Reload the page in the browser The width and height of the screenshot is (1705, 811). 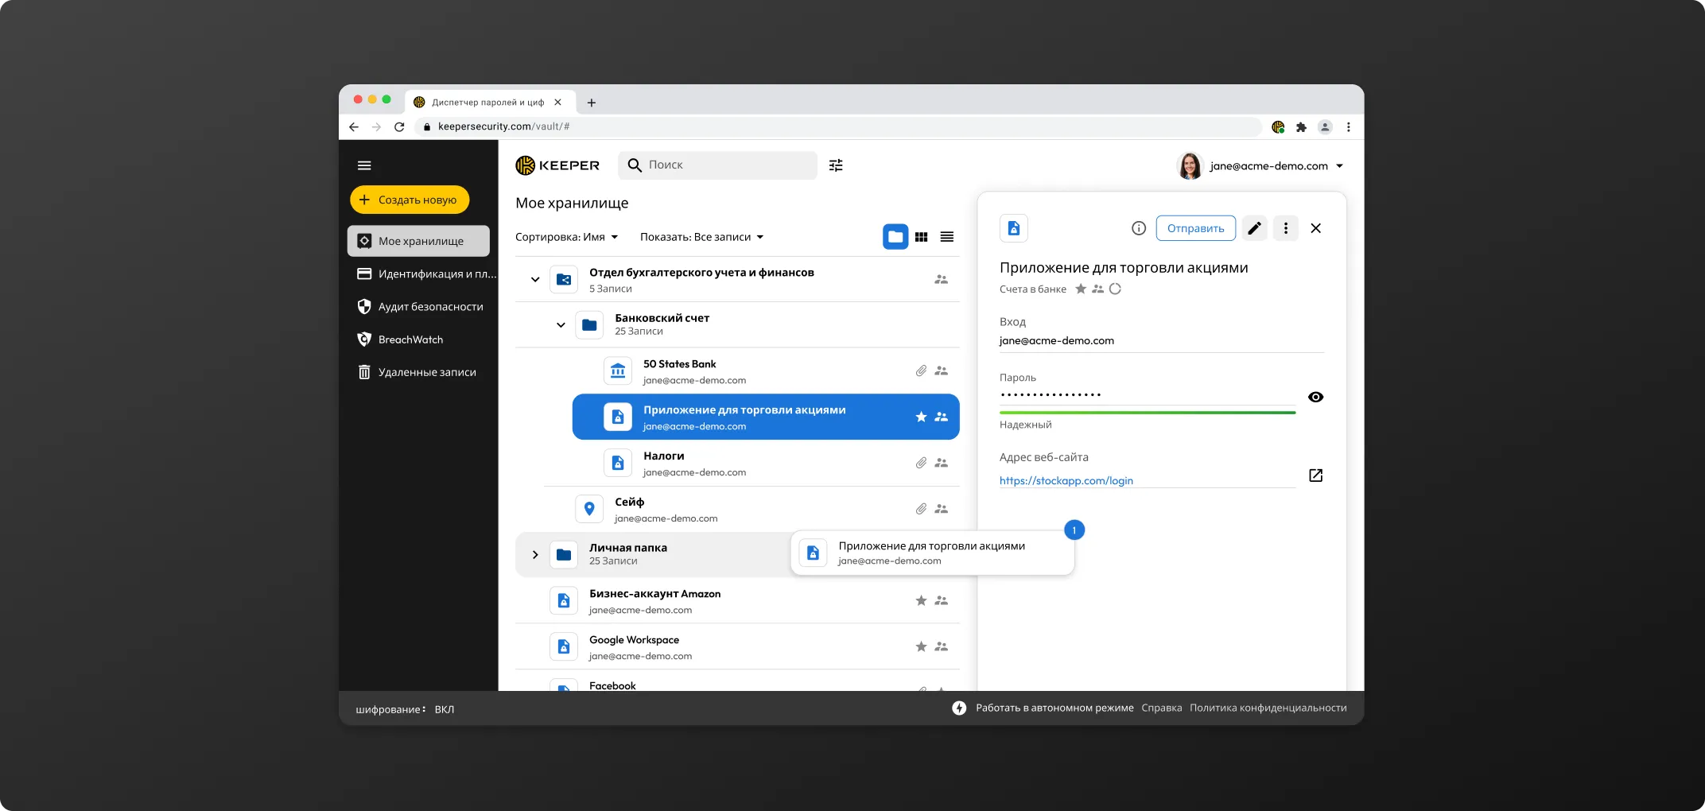point(399,126)
